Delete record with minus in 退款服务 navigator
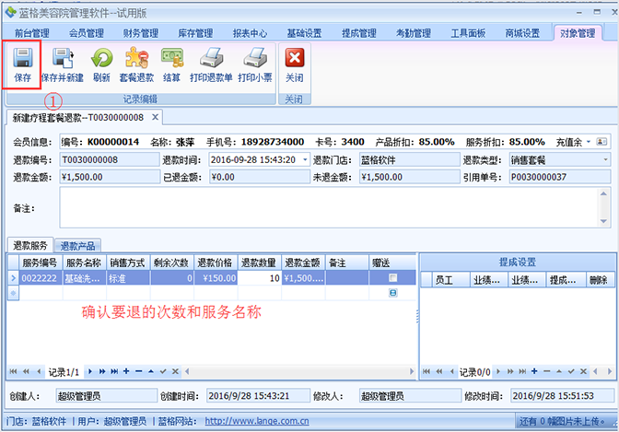Screen dimensions: 619x432 click(x=138, y=371)
